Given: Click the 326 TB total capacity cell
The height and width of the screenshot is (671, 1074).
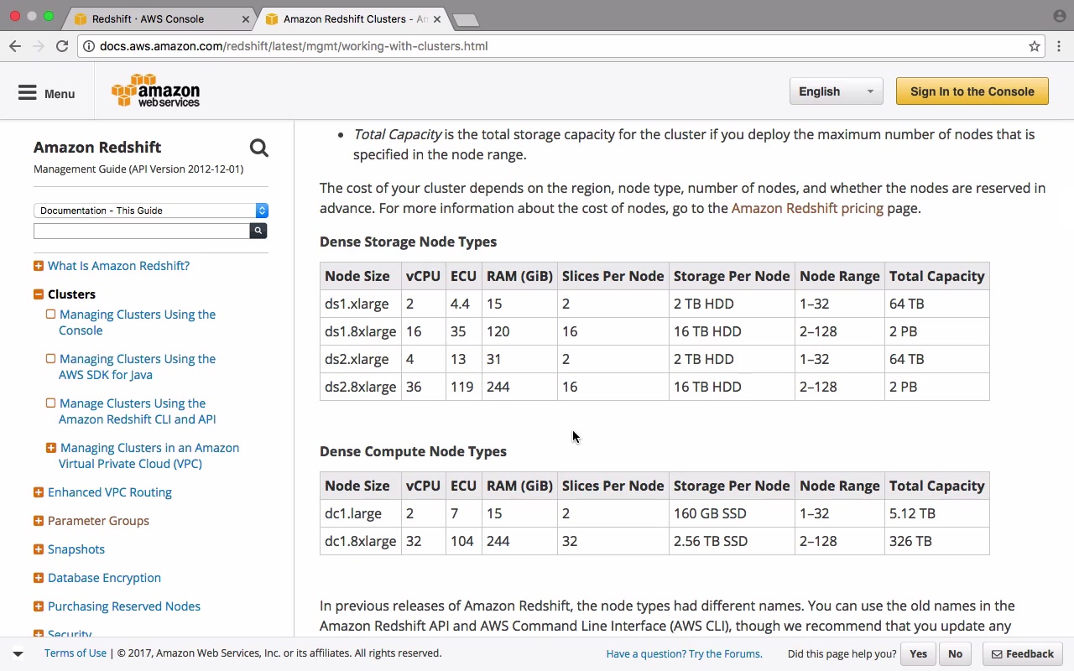Looking at the screenshot, I should [936, 541].
